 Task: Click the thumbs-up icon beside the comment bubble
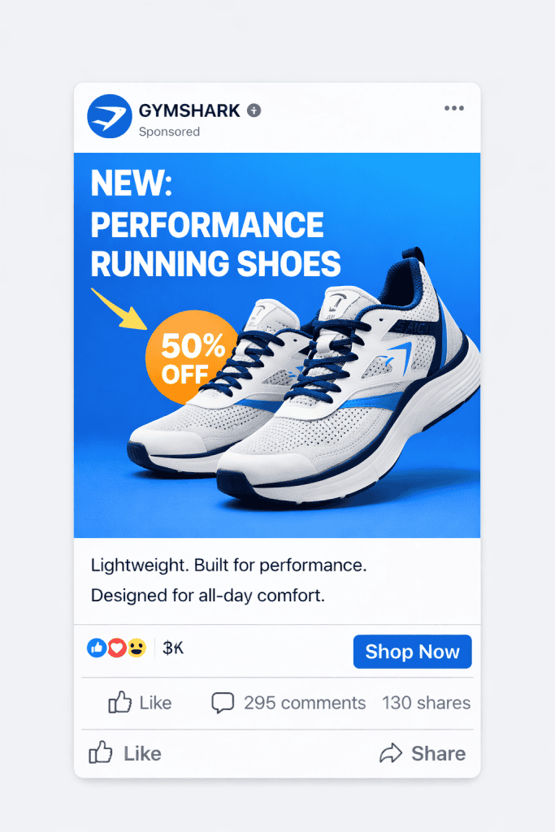point(120,702)
